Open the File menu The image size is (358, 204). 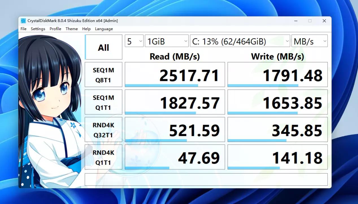click(x=23, y=29)
